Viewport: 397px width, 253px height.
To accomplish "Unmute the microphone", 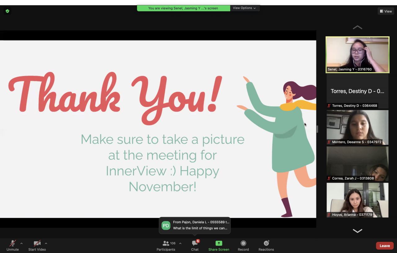I will point(13,246).
